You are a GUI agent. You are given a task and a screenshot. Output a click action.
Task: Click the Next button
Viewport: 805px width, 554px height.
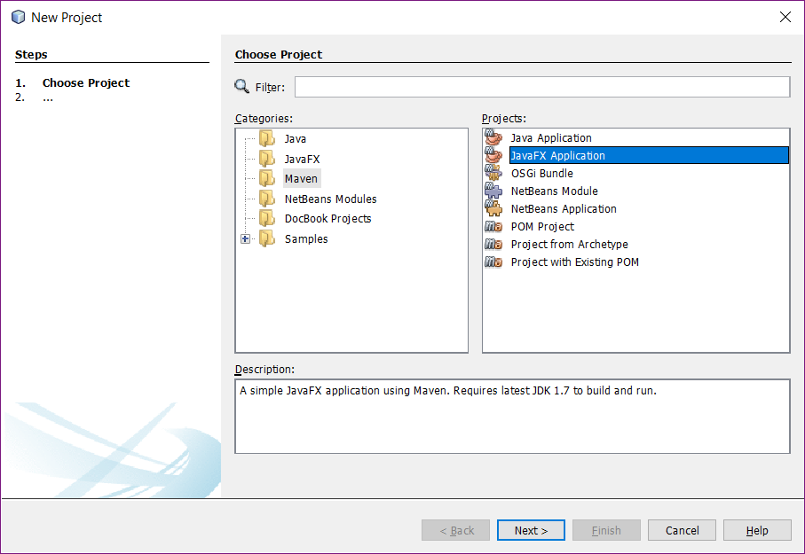531,530
